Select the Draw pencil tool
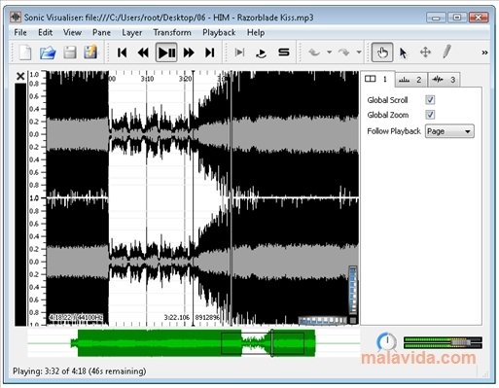 coord(446,52)
